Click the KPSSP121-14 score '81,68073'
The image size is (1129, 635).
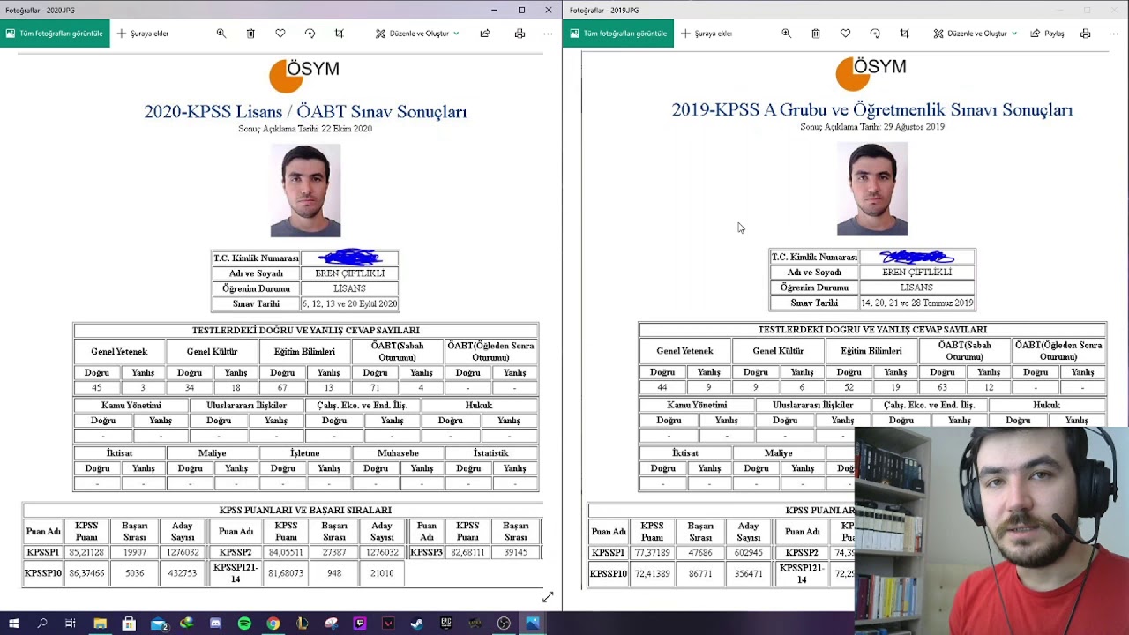click(286, 573)
